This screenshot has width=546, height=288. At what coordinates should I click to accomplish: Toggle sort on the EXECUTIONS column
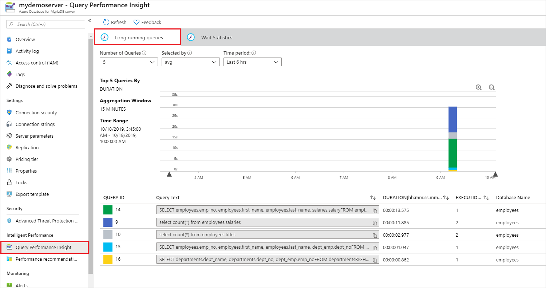[486, 197]
